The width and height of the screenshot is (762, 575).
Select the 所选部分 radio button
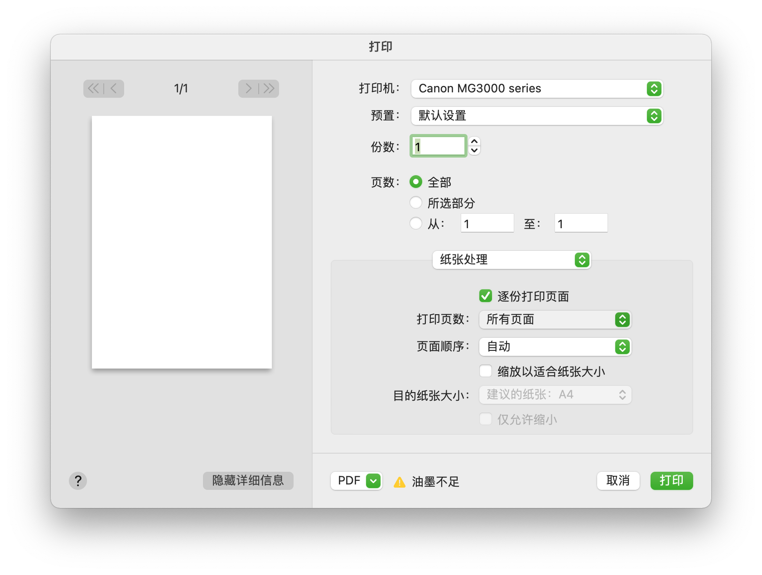tap(416, 202)
